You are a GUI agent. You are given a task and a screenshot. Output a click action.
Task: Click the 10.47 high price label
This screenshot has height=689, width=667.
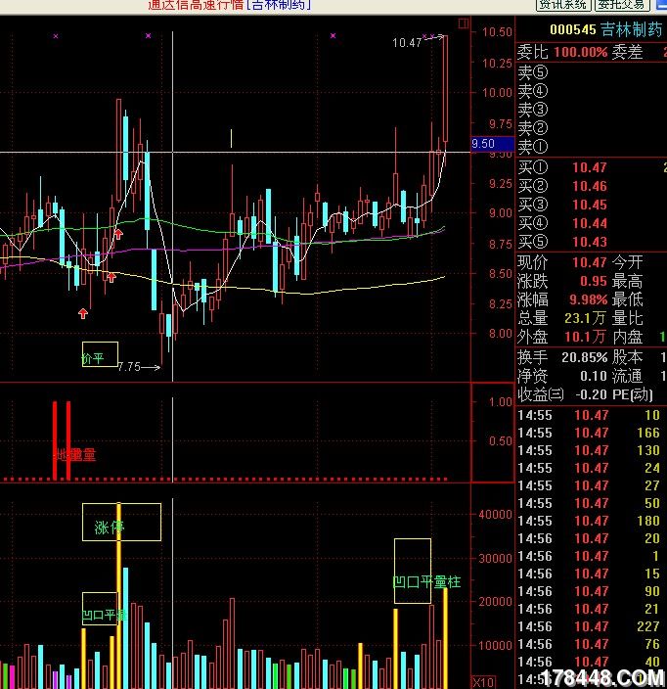(x=407, y=43)
